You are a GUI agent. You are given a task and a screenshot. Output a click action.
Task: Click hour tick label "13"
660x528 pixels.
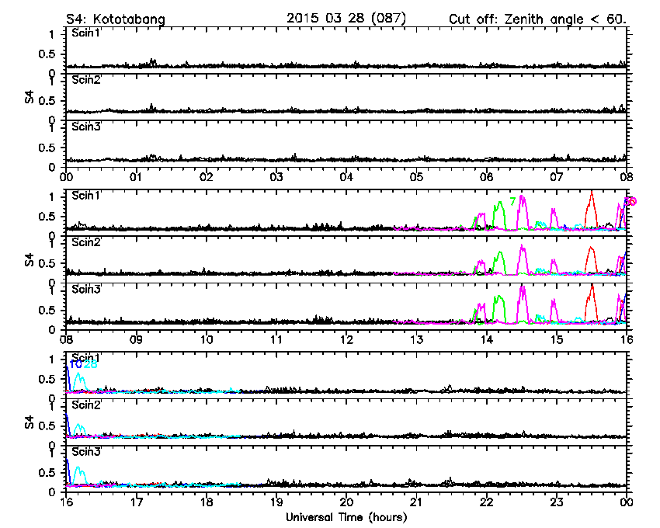click(x=416, y=339)
